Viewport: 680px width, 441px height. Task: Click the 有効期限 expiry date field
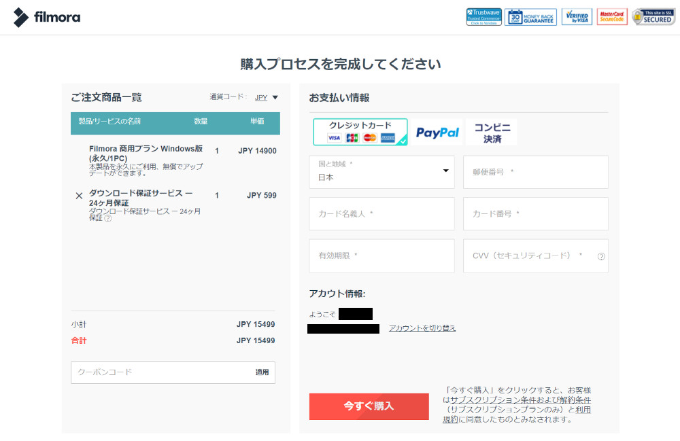click(381, 255)
